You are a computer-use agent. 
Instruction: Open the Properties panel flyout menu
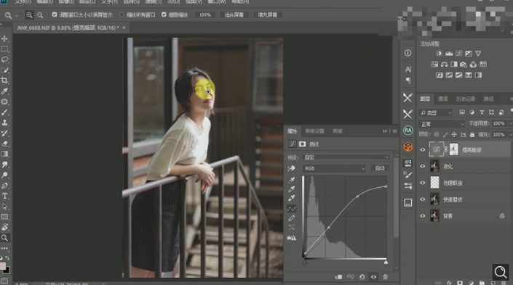click(x=395, y=131)
